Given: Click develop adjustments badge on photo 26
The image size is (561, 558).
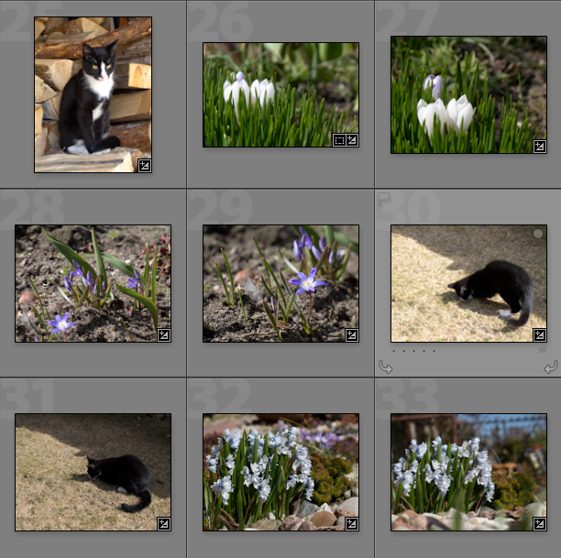Looking at the screenshot, I should coord(351,139).
